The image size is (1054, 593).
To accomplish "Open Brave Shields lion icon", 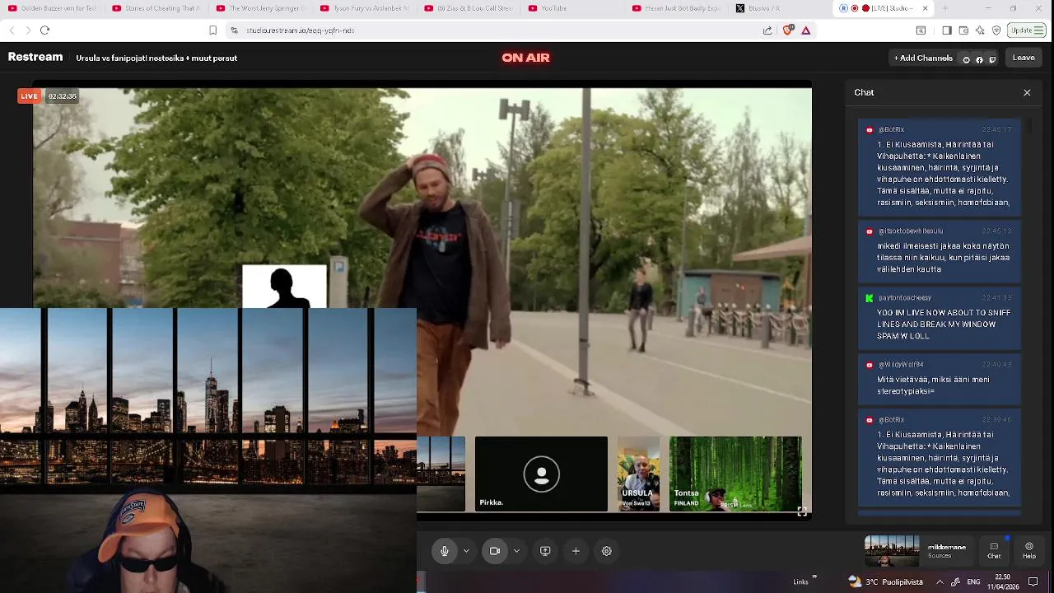I will click(x=788, y=30).
